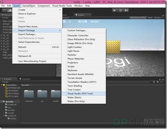Image resolution: width=167 pixels, height=129 pixels.
Task: Toggle the Stats overlay button
Action: [150, 18]
